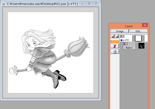155x109 pixels.
Task: Close the tt2.pxa document window
Action: 96,4
